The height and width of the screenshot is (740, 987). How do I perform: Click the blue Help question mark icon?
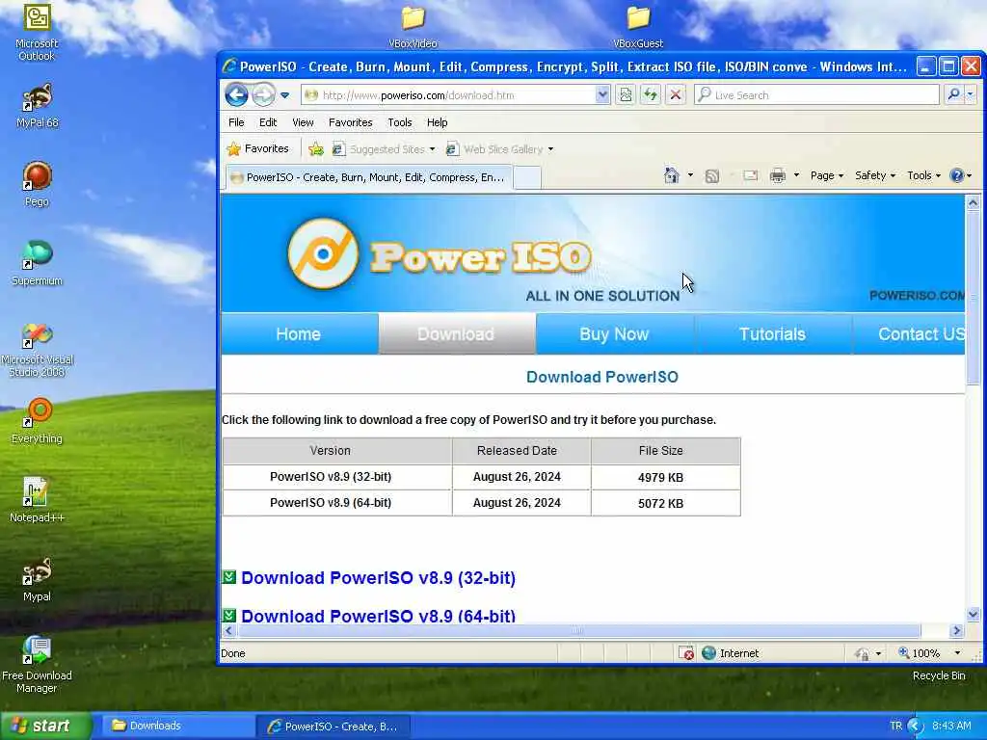click(x=957, y=175)
